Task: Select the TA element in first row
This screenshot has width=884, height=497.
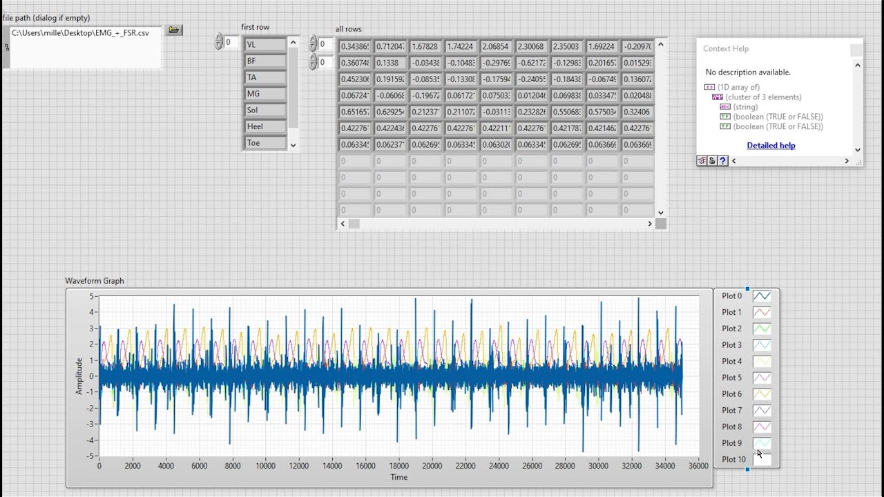Action: point(265,77)
